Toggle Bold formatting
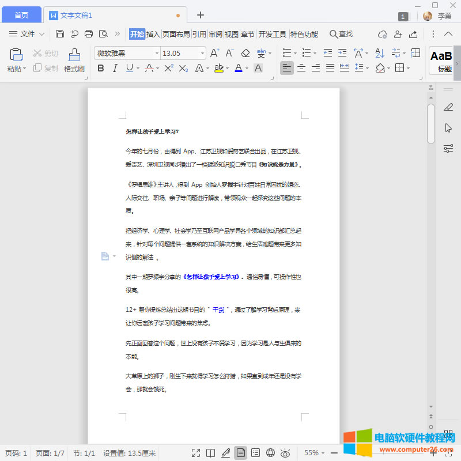The image size is (461, 461). [x=101, y=68]
